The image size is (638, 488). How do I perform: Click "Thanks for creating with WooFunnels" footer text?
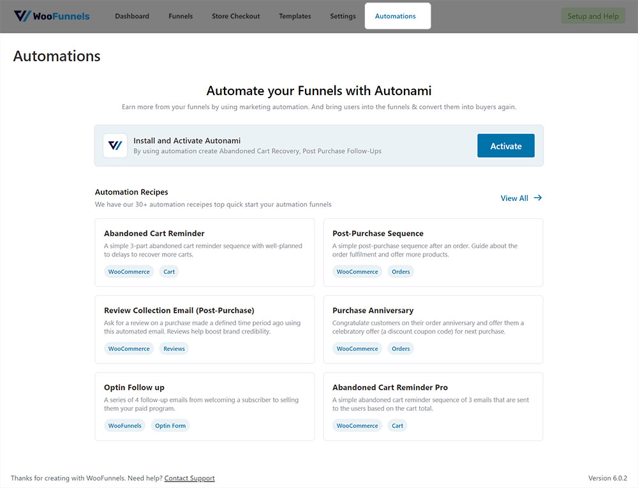tap(87, 478)
